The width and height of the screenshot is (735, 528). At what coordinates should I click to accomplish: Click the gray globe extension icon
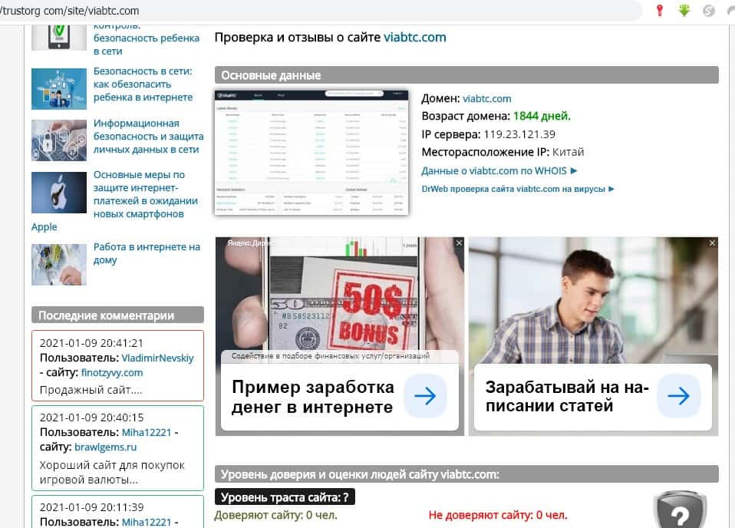709,10
